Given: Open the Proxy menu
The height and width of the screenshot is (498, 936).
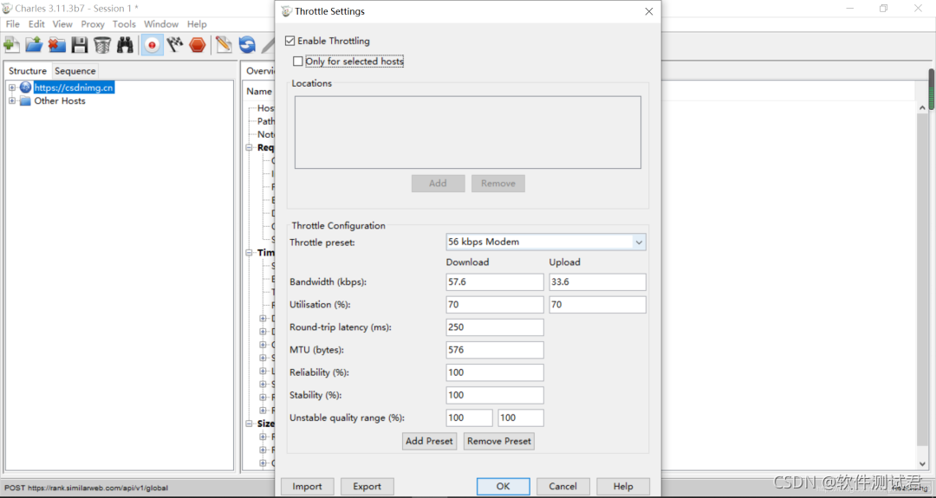Looking at the screenshot, I should tap(93, 24).
